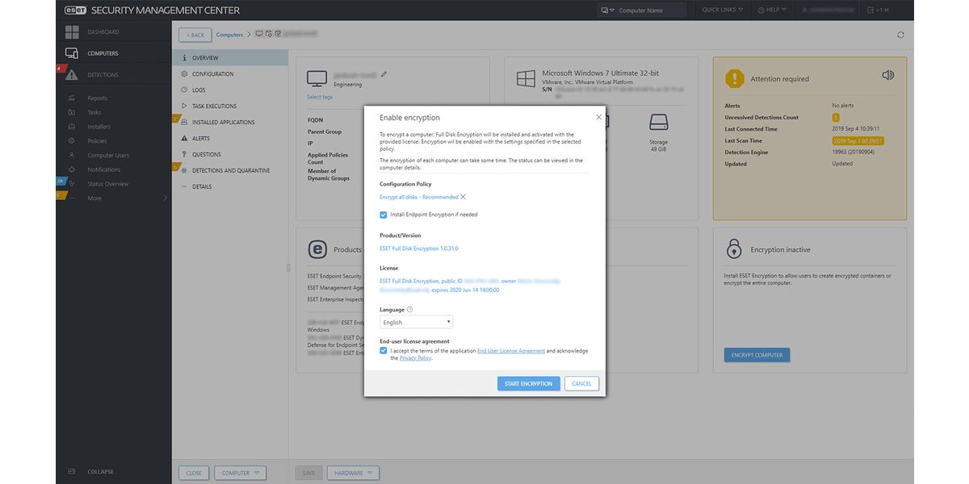This screenshot has height=484, width=969.
Task: Close the Enable encryption dialog
Action: tap(598, 117)
